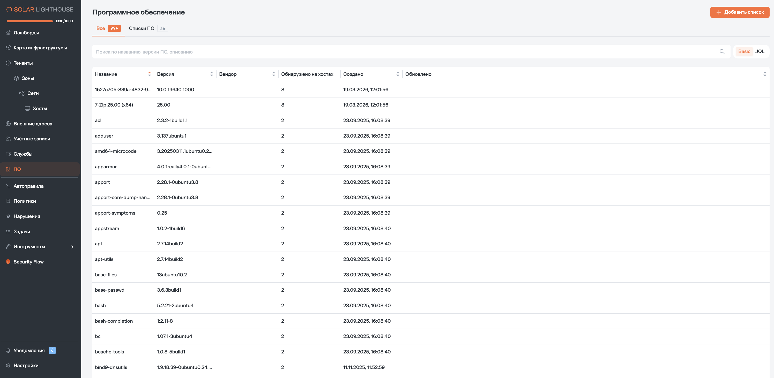Click the plus icon on Добавить список

pos(719,12)
